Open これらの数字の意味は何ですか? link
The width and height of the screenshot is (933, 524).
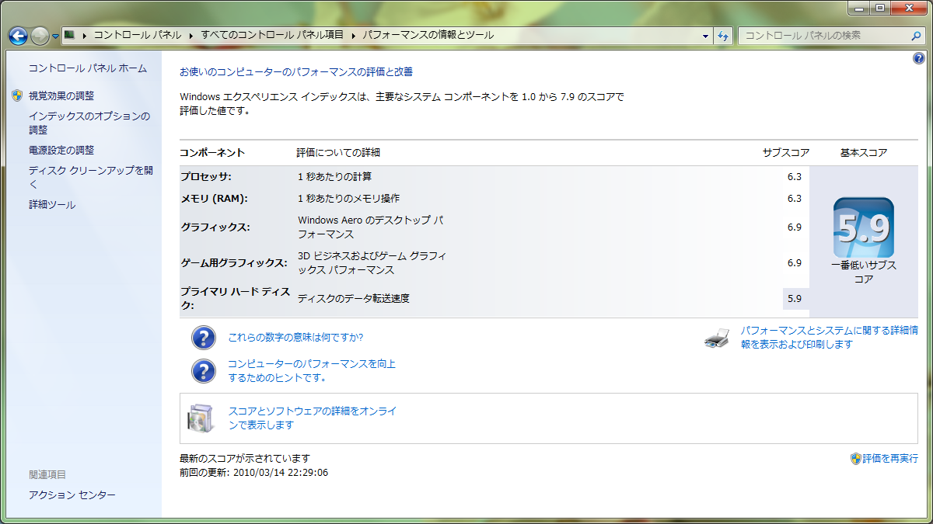point(295,338)
